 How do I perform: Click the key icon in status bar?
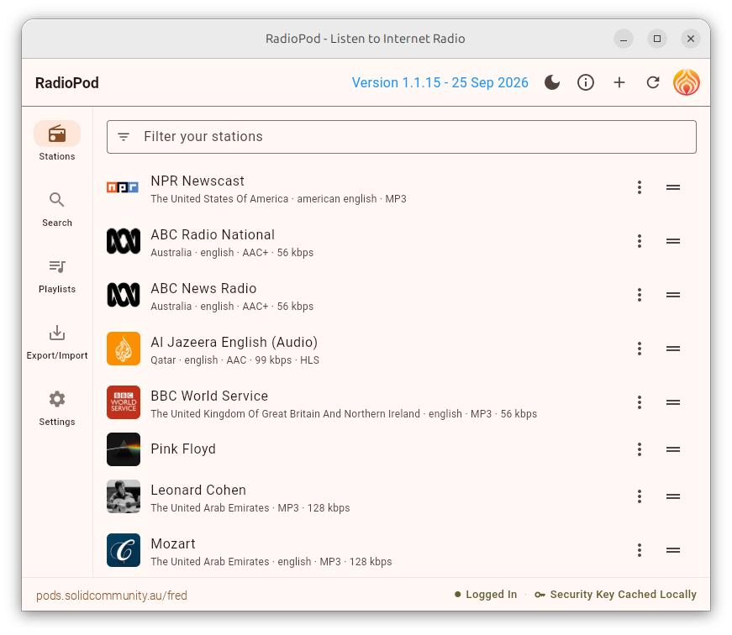point(540,595)
